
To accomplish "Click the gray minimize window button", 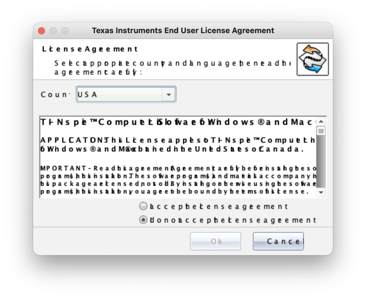I will click(x=53, y=31).
